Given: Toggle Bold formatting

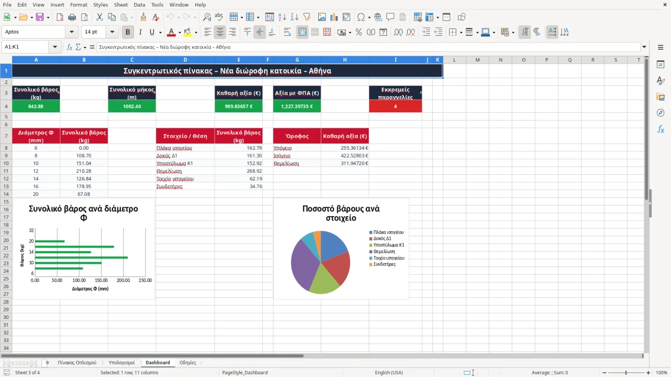Looking at the screenshot, I should click(128, 32).
